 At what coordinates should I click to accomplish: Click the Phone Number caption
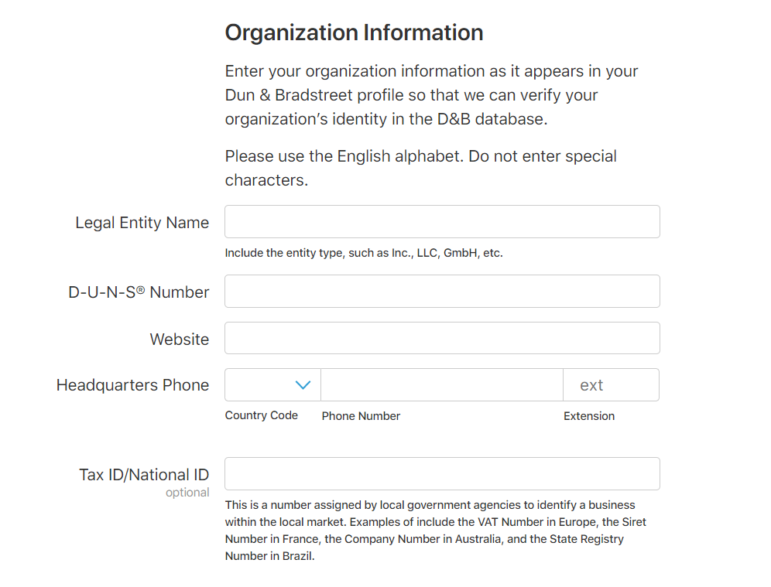[x=361, y=416]
